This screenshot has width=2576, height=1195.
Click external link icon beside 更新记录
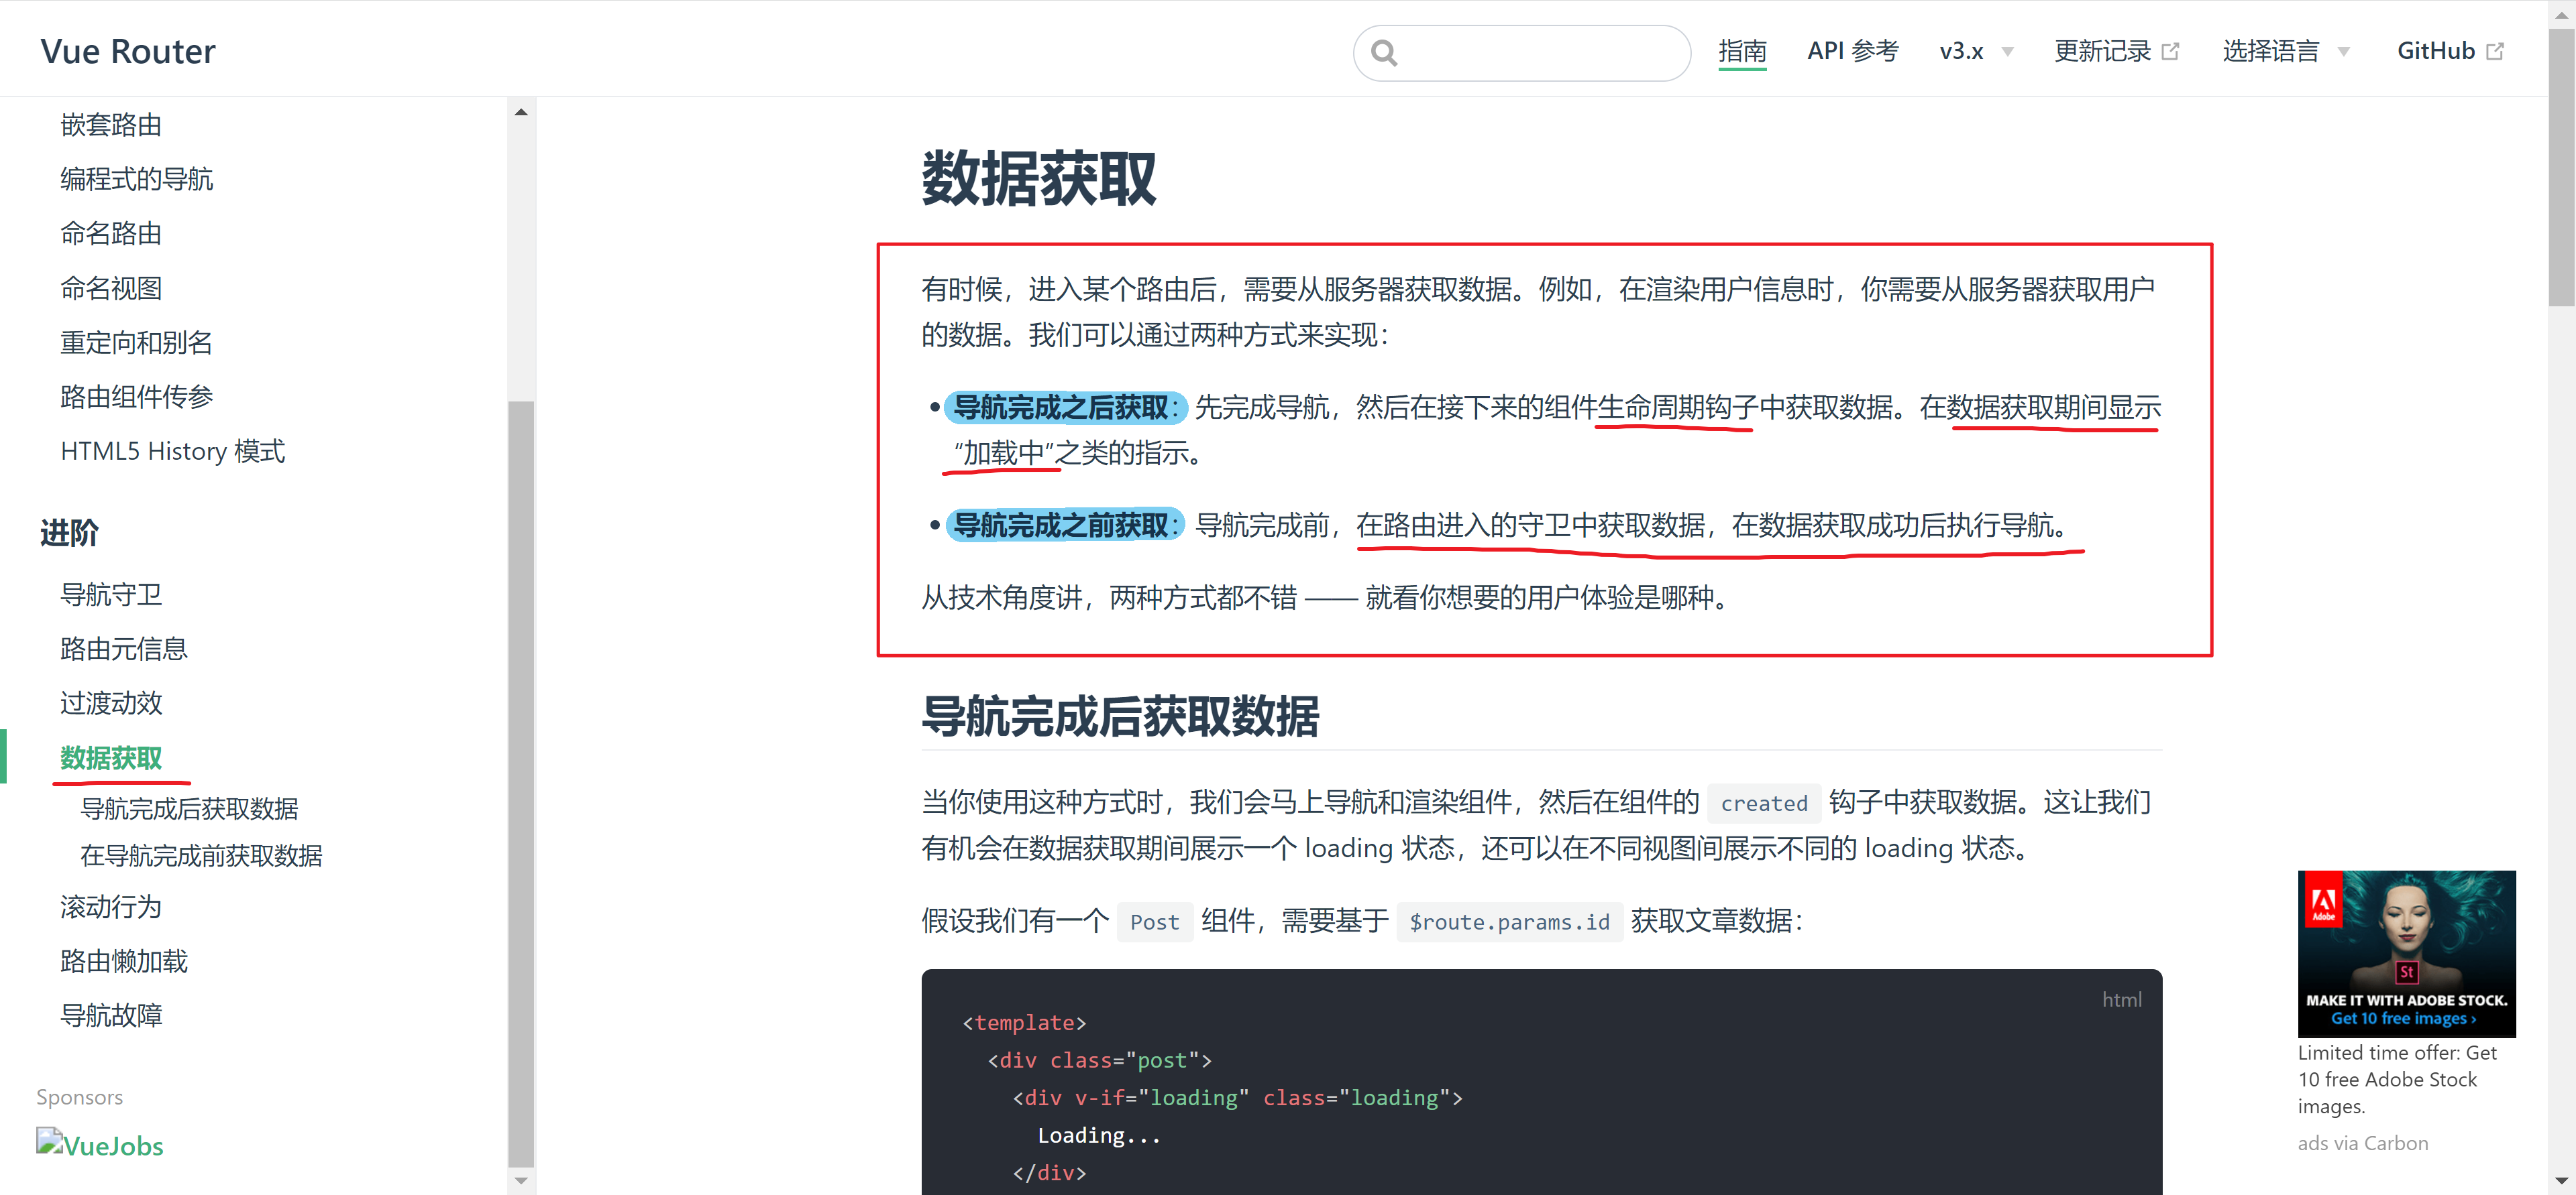[2170, 52]
